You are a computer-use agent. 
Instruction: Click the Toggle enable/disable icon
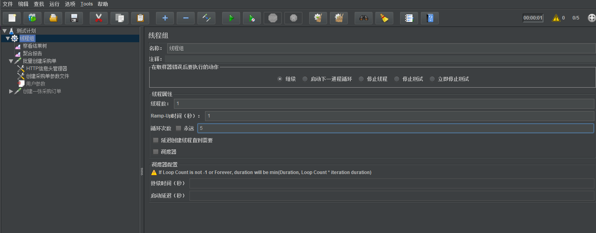click(x=206, y=18)
